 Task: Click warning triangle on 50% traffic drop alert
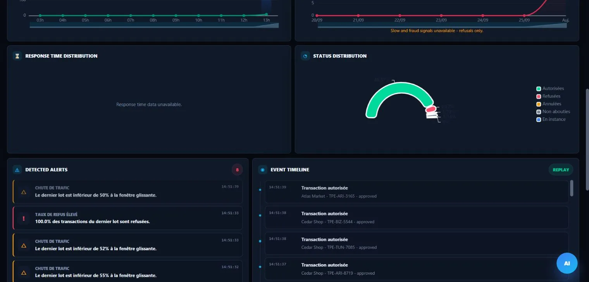pos(24,192)
